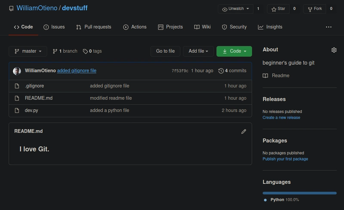This screenshot has height=210, width=344.
Task: Open the .gitignore row commit message
Action: coord(110,86)
